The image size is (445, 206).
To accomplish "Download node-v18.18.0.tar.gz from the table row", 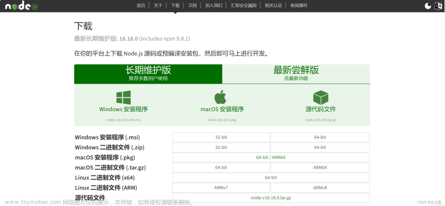I will click(271, 198).
